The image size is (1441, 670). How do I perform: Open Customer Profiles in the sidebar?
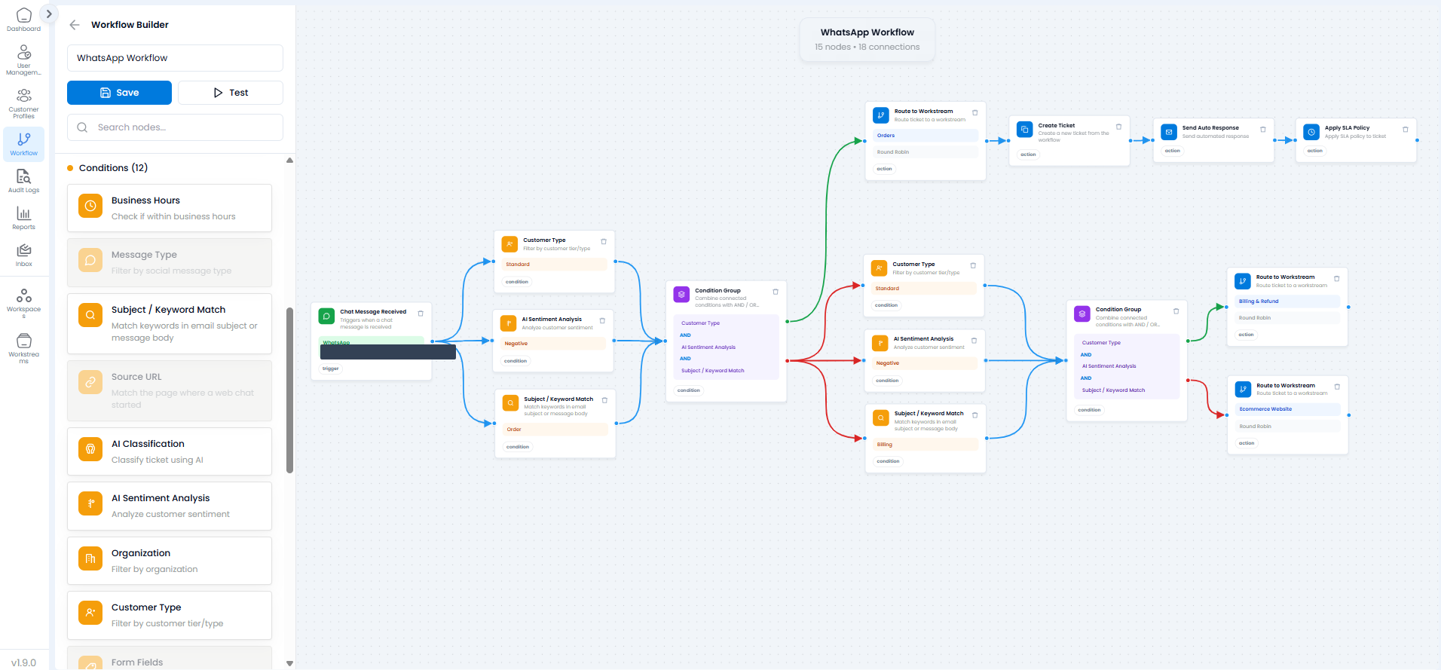tap(24, 103)
